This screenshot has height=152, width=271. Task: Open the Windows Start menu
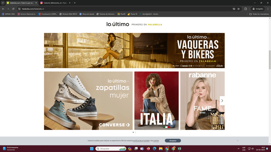click(92, 149)
